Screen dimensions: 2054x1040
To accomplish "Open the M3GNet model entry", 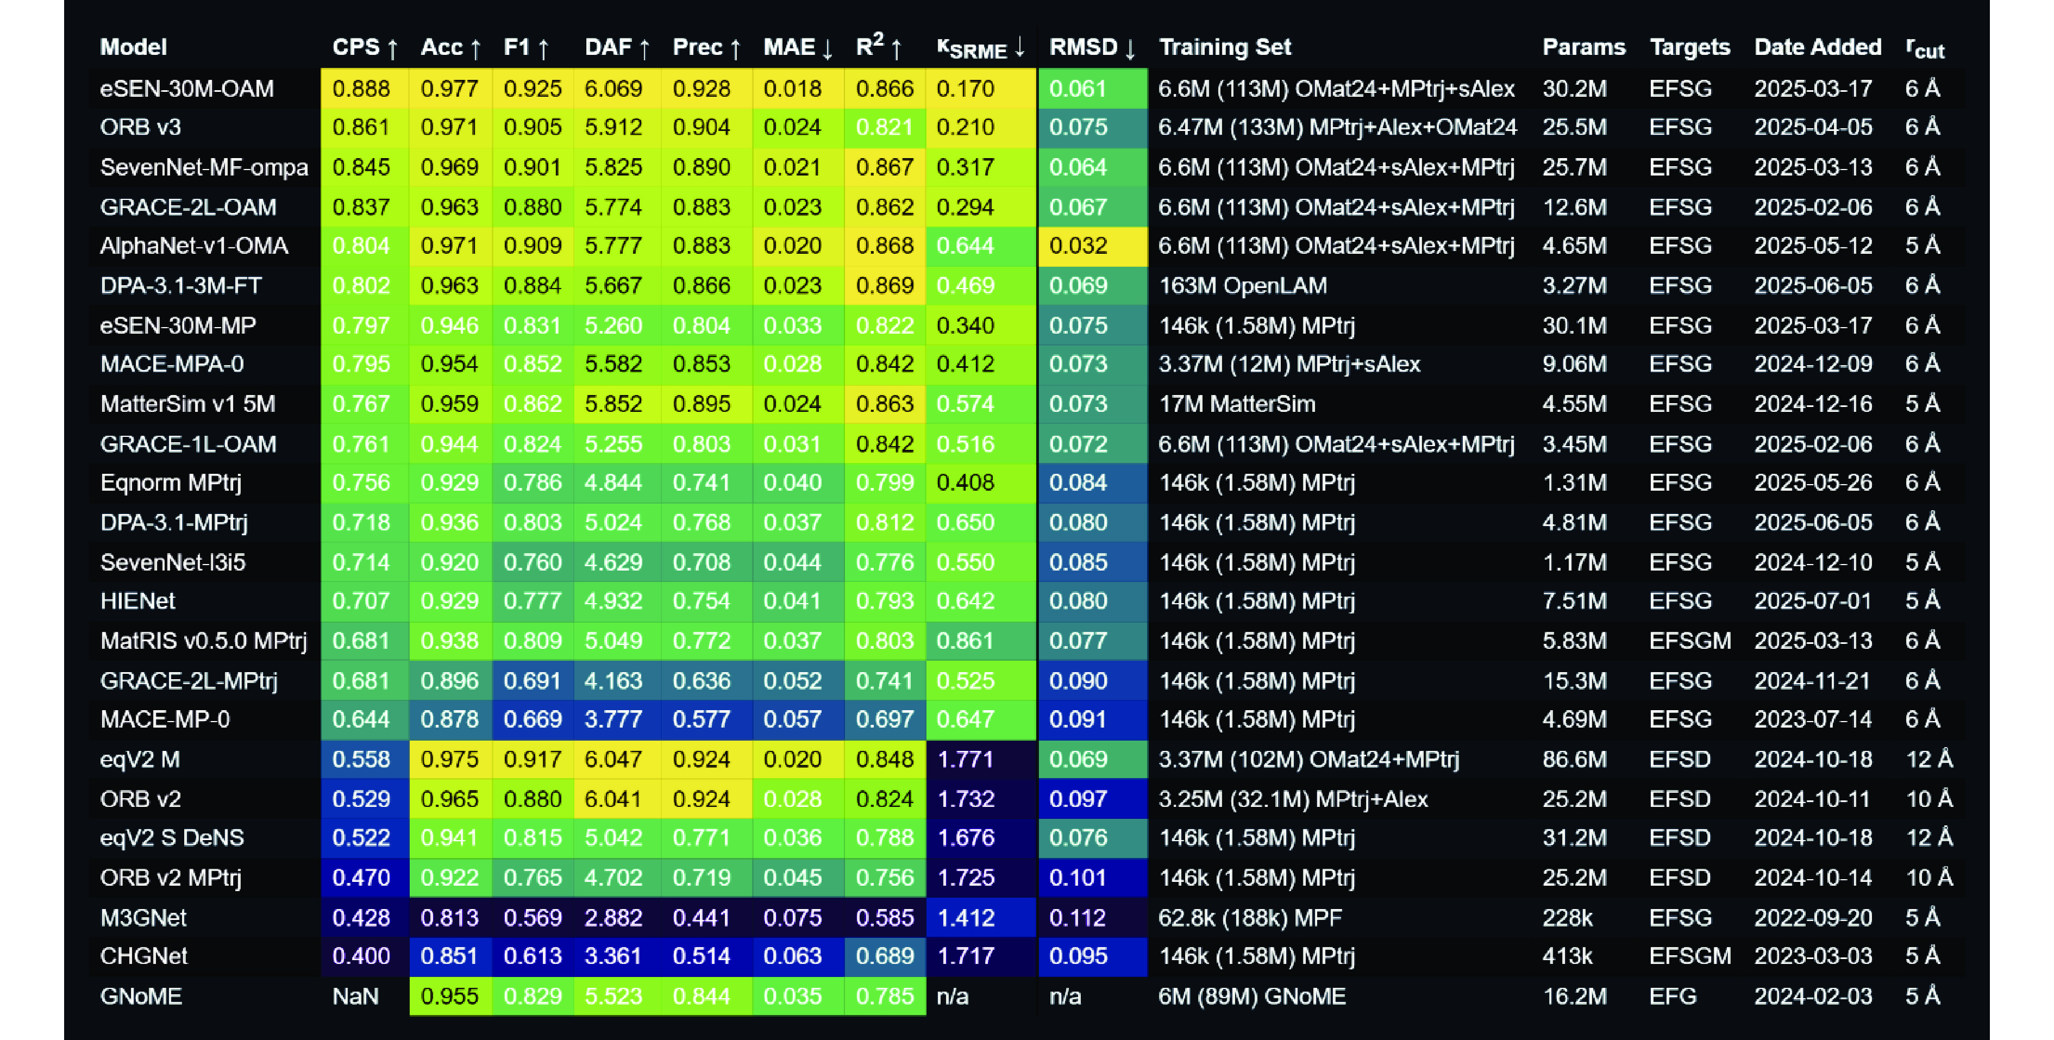I will (x=143, y=917).
